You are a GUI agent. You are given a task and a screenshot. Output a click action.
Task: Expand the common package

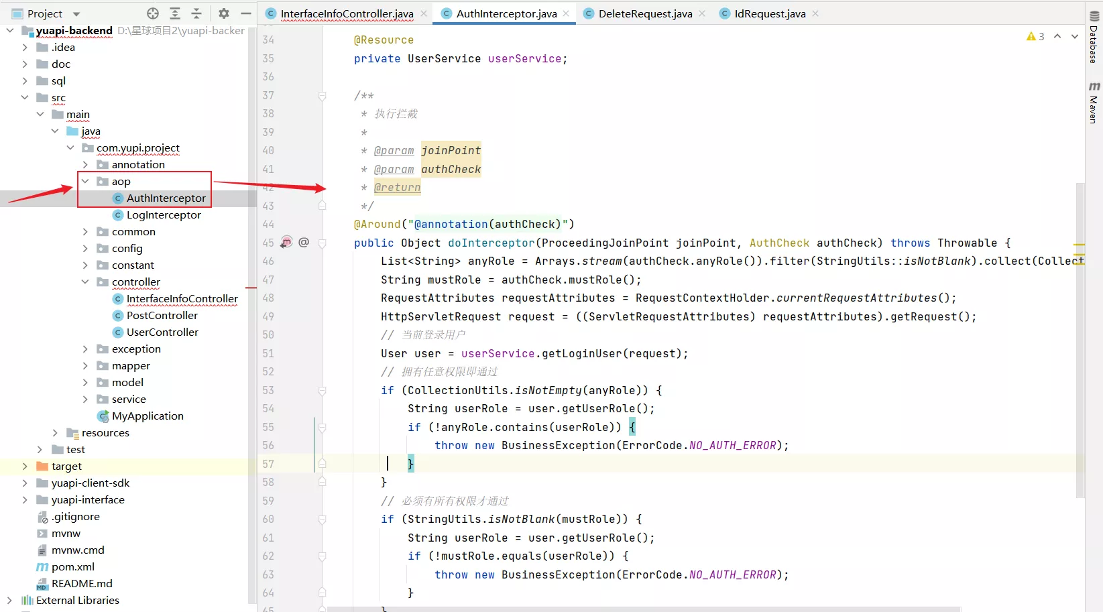pyautogui.click(x=85, y=231)
